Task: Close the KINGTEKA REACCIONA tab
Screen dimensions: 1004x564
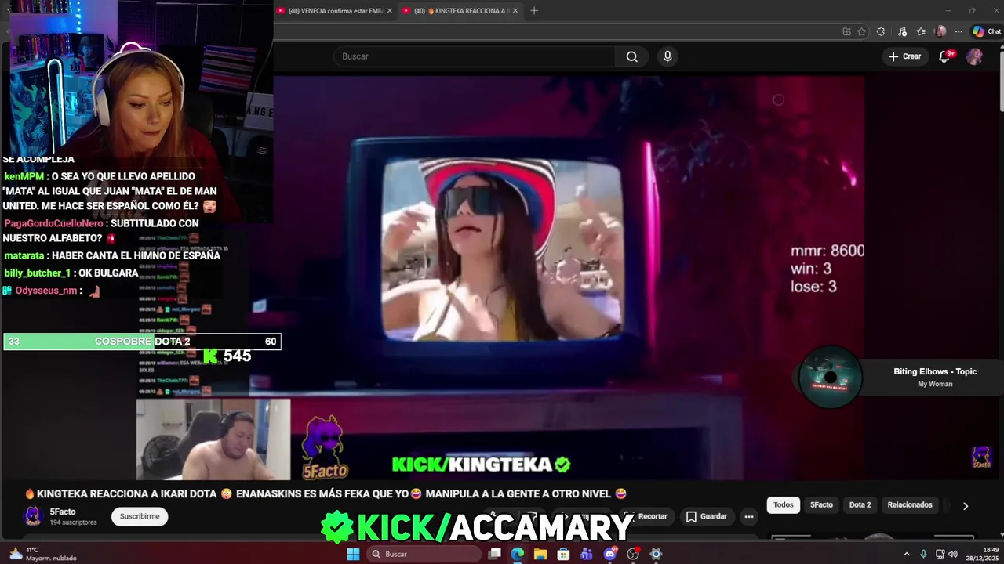Action: 515,11
